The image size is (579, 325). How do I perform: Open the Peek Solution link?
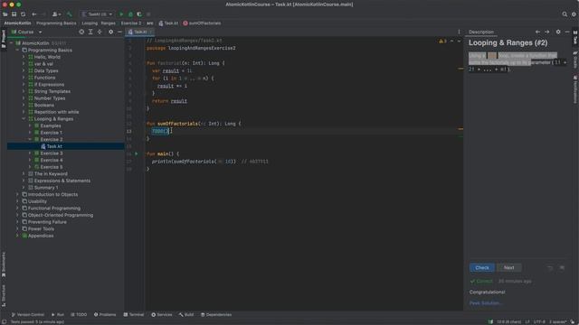486,303
